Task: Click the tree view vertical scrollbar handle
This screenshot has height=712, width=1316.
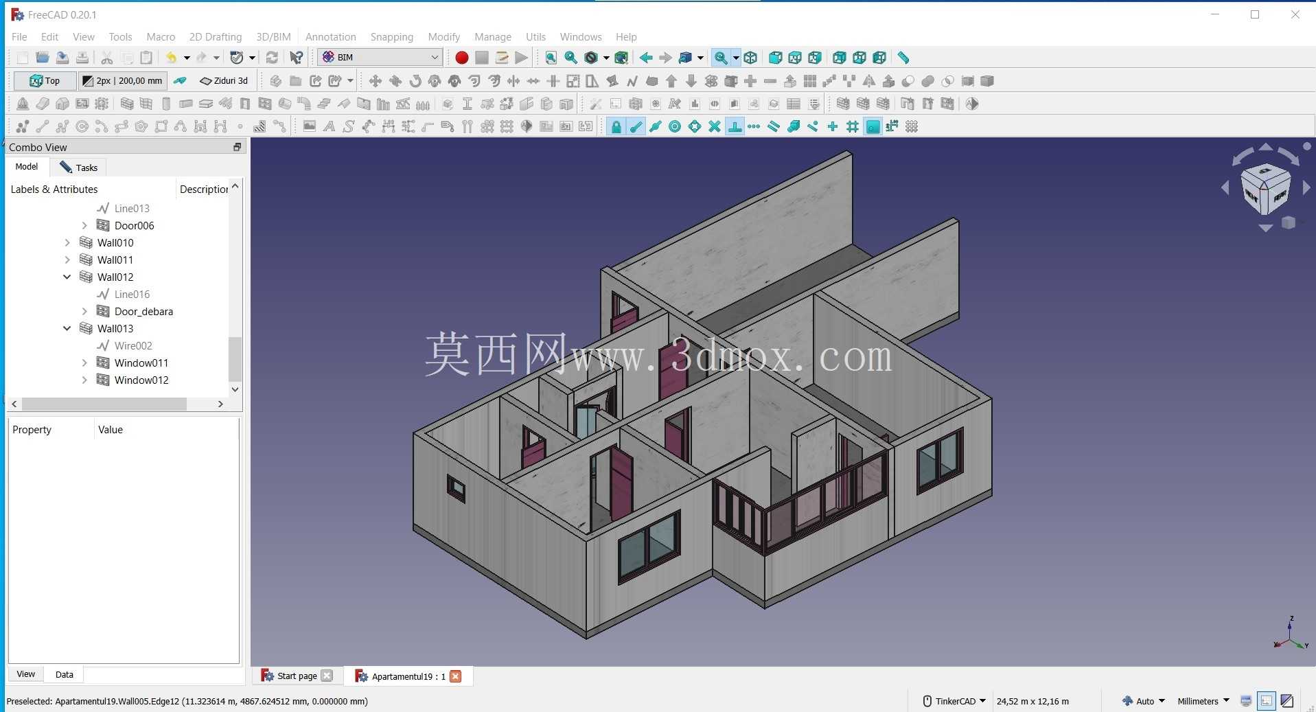Action: (x=235, y=358)
